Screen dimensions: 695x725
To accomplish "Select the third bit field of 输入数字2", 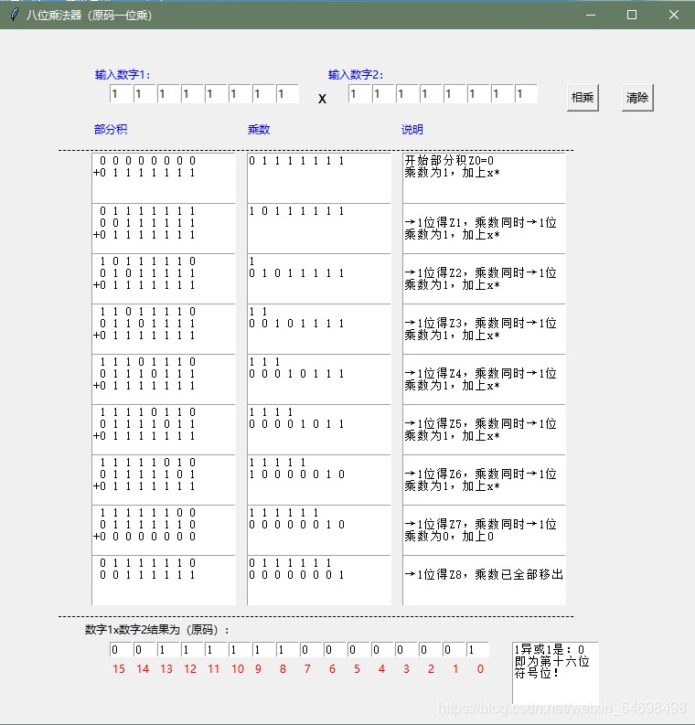I will (x=407, y=94).
